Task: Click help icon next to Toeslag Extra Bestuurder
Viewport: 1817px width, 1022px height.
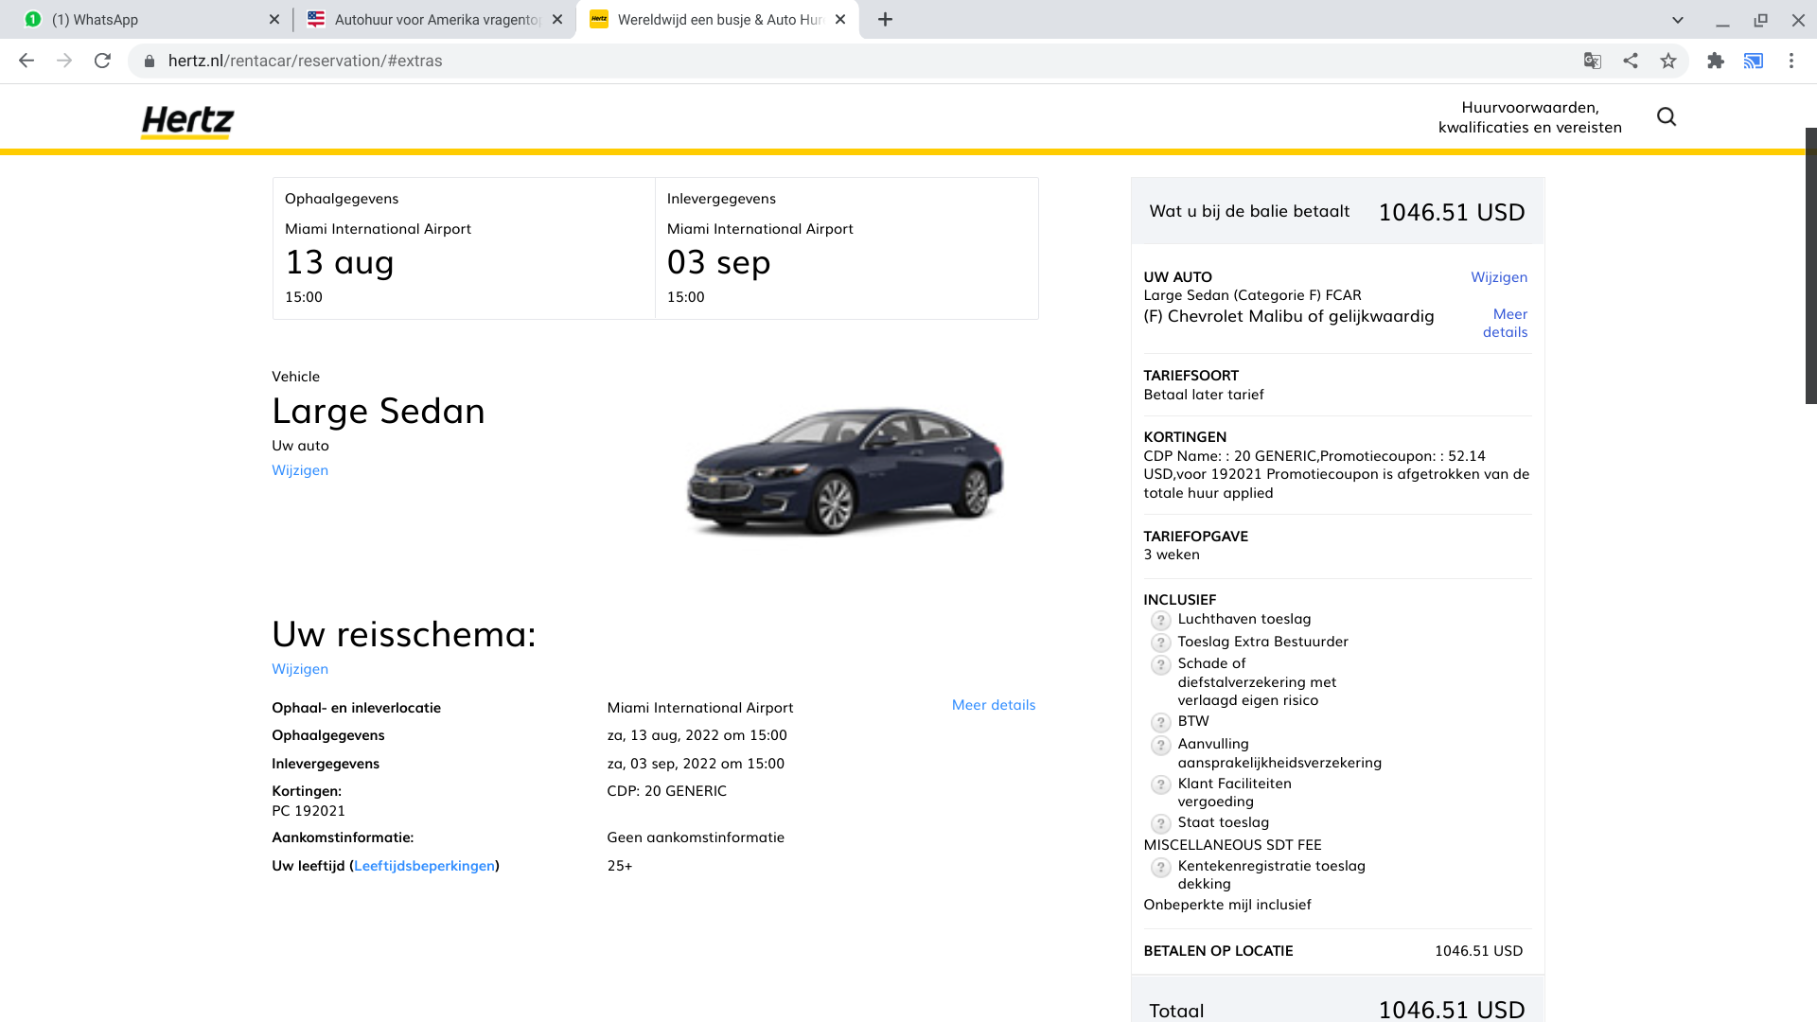Action: point(1160,643)
